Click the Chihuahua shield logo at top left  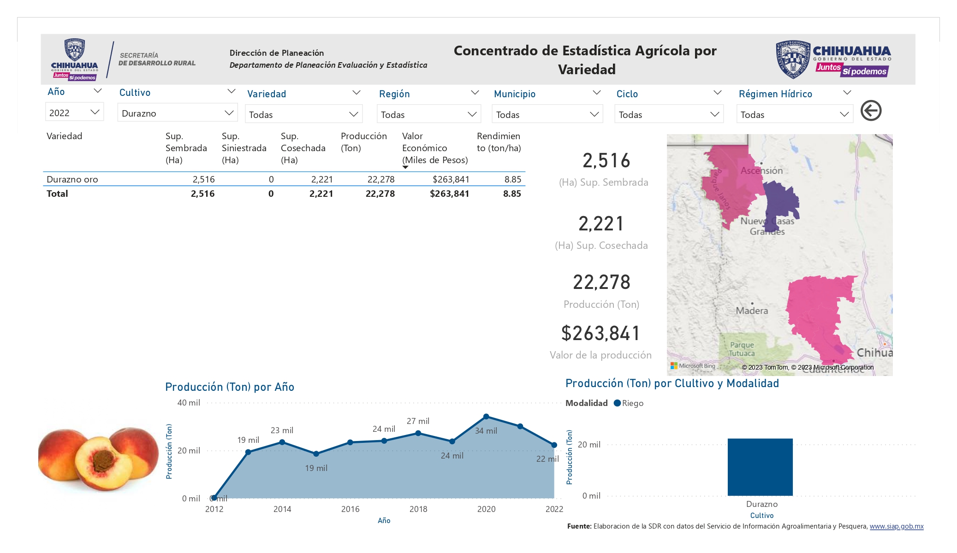74,59
